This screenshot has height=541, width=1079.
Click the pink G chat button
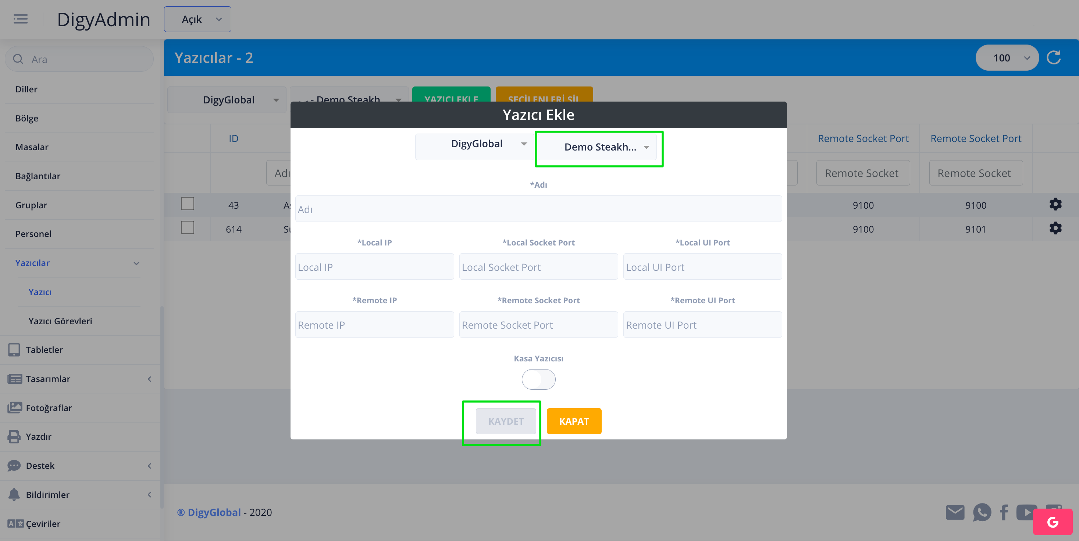point(1052,522)
